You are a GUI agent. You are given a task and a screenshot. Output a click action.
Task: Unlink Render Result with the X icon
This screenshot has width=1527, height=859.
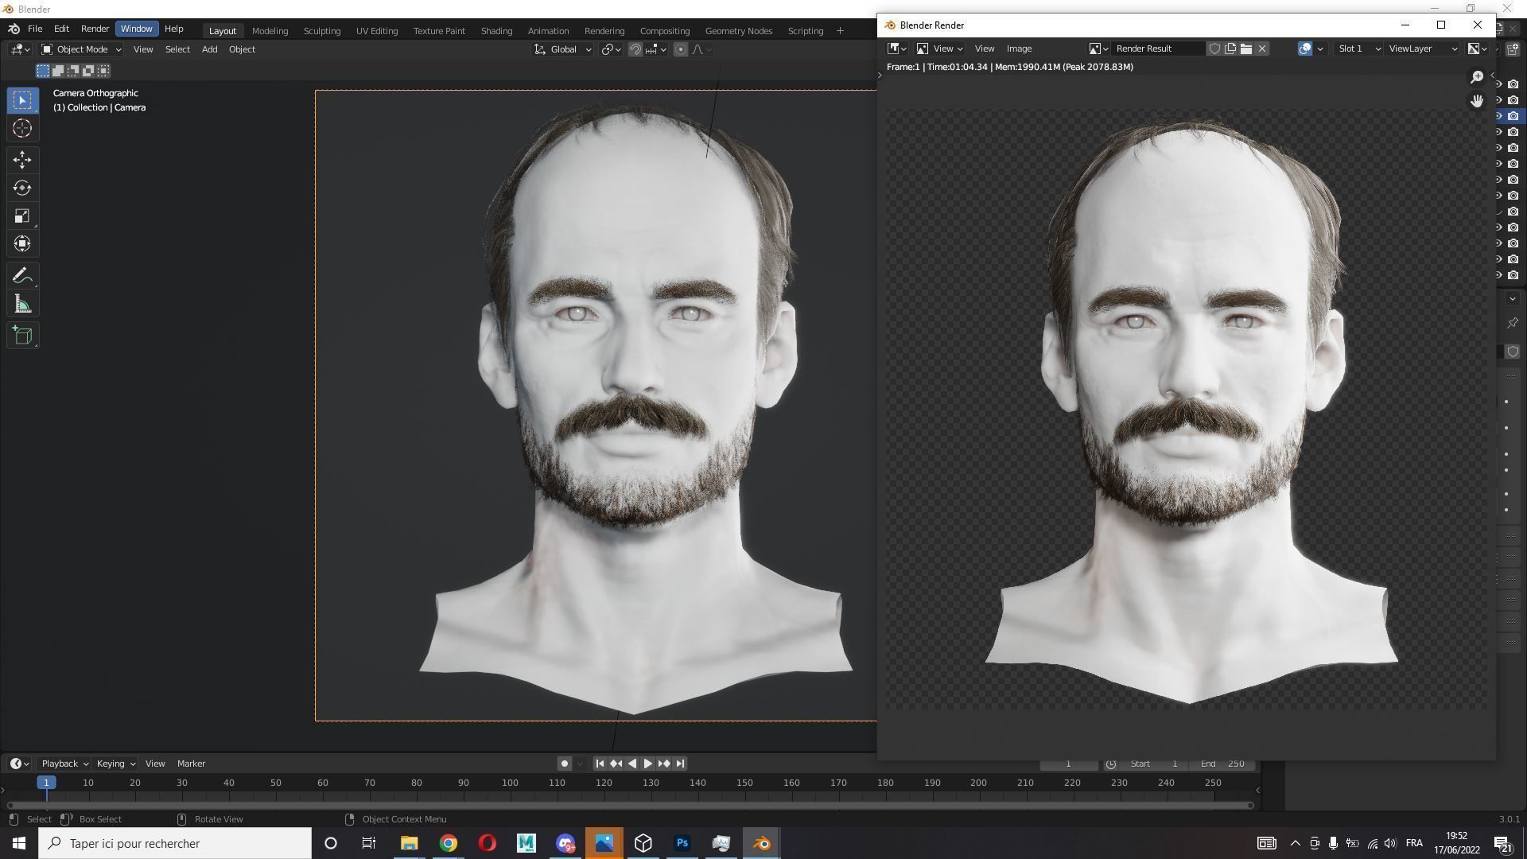[x=1262, y=49]
